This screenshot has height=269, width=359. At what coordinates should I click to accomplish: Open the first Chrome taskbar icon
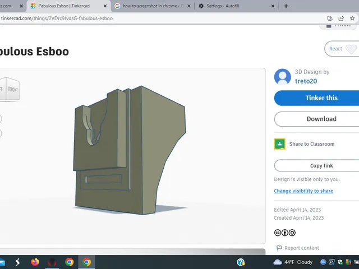coord(69,262)
